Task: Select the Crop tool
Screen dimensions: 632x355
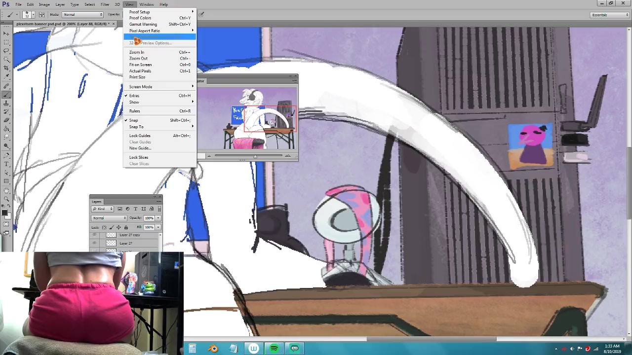Action: [6, 68]
